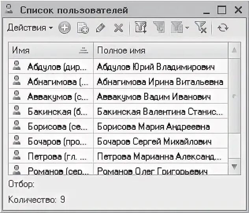249x213 pixels.
Task: Expand the arrow next to filter history
Action: (x=187, y=28)
